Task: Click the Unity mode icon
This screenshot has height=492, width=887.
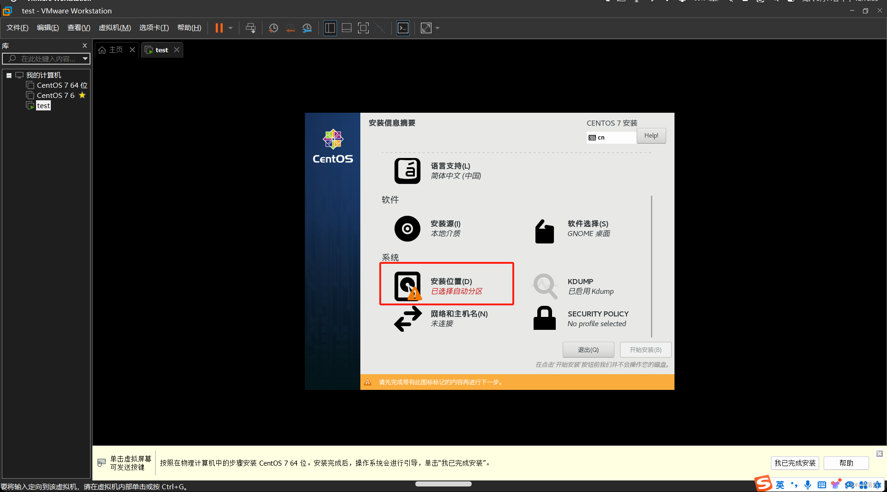Action: tap(380, 28)
